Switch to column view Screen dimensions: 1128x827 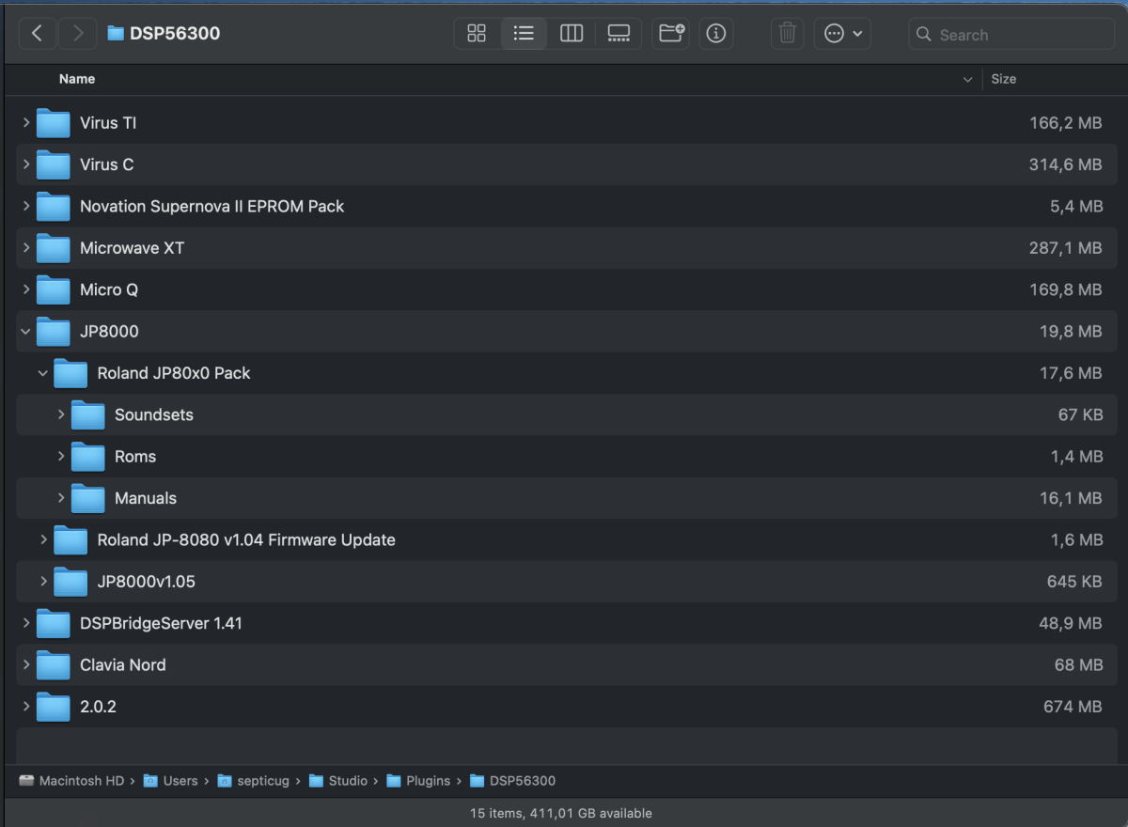pyautogui.click(x=572, y=34)
